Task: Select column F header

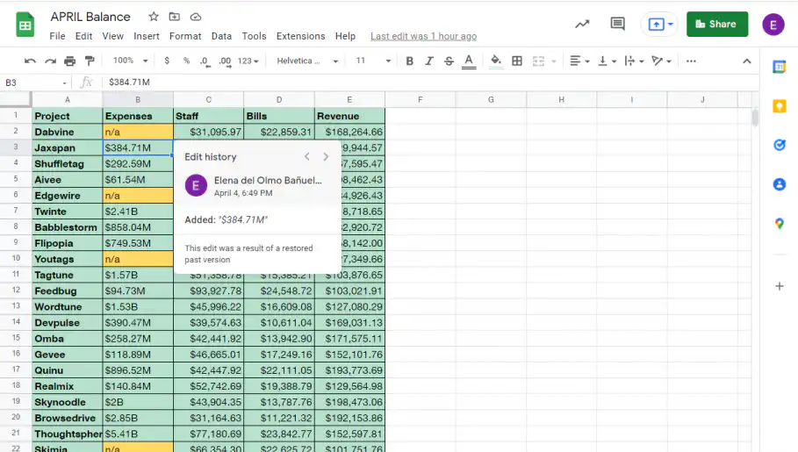Action: tap(420, 100)
